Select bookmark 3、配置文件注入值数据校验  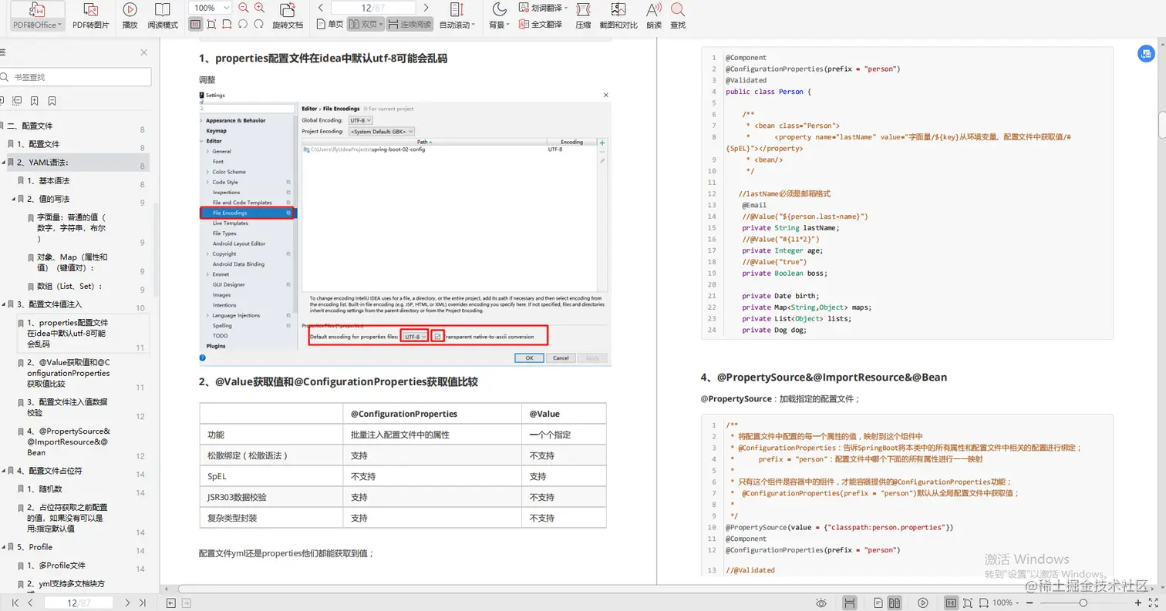(x=68, y=407)
